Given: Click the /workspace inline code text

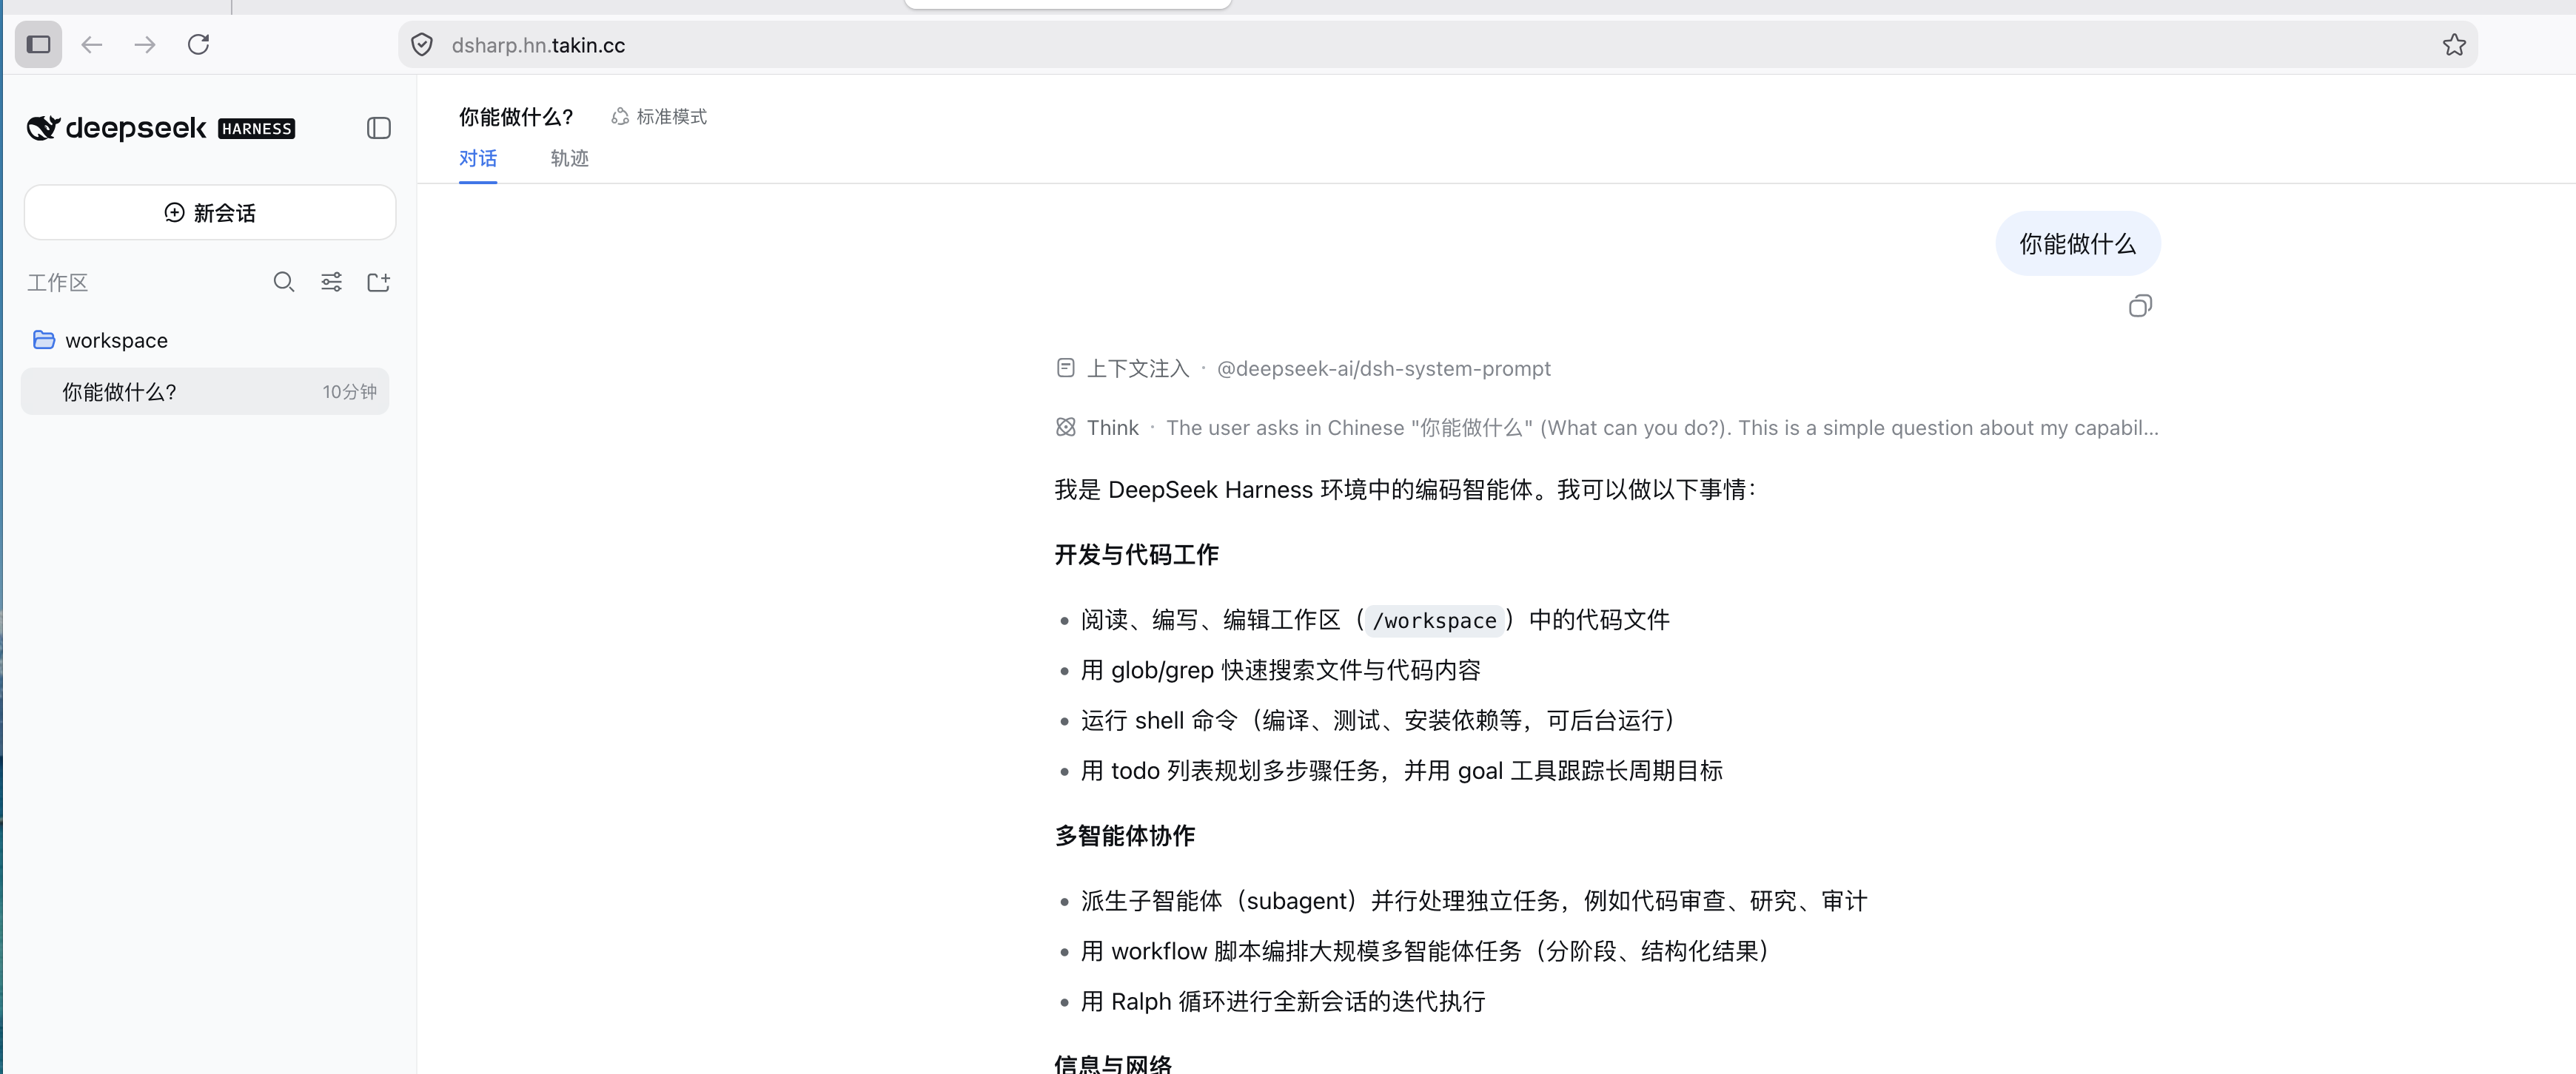Looking at the screenshot, I should [1434, 621].
